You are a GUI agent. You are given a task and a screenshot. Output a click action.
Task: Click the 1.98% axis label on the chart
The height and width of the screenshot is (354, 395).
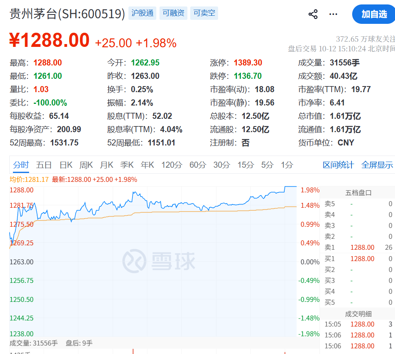310,190
